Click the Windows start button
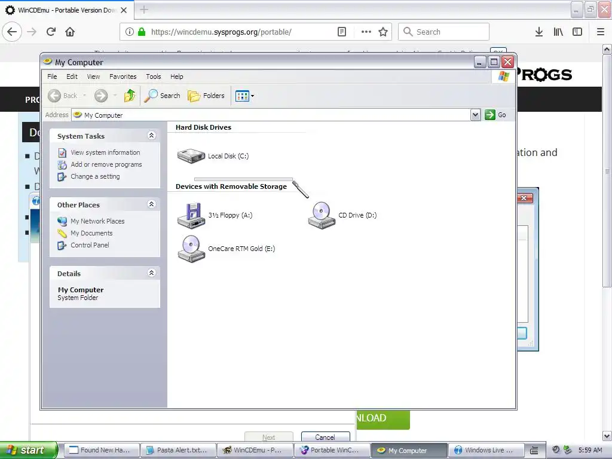This screenshot has height=459, width=612. click(x=28, y=450)
